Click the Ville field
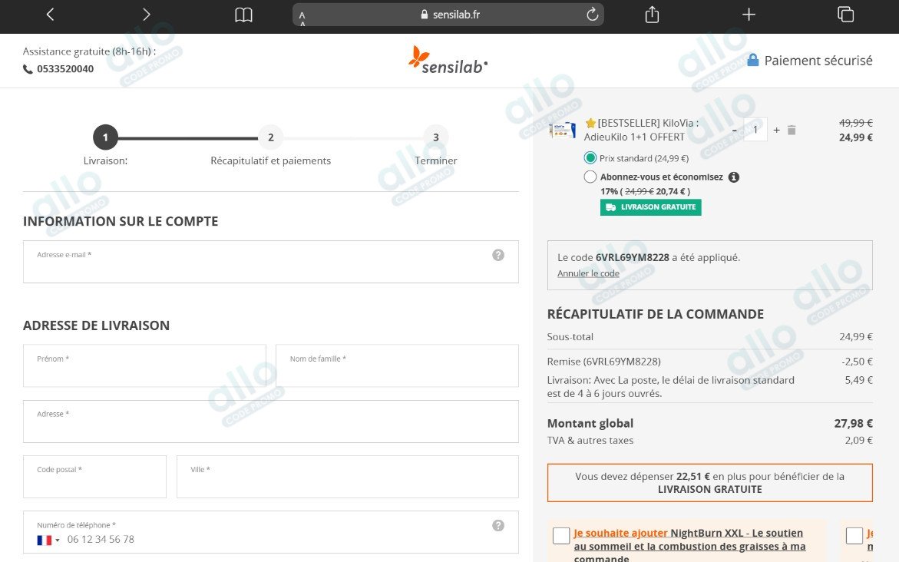This screenshot has height=562, width=899. tap(348, 477)
